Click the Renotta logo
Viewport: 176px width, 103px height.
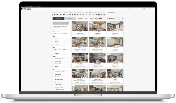(x=25, y=9)
